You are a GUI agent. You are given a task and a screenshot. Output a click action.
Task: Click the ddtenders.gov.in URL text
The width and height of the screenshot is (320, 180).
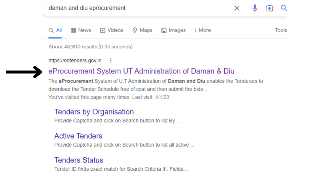click(75, 61)
